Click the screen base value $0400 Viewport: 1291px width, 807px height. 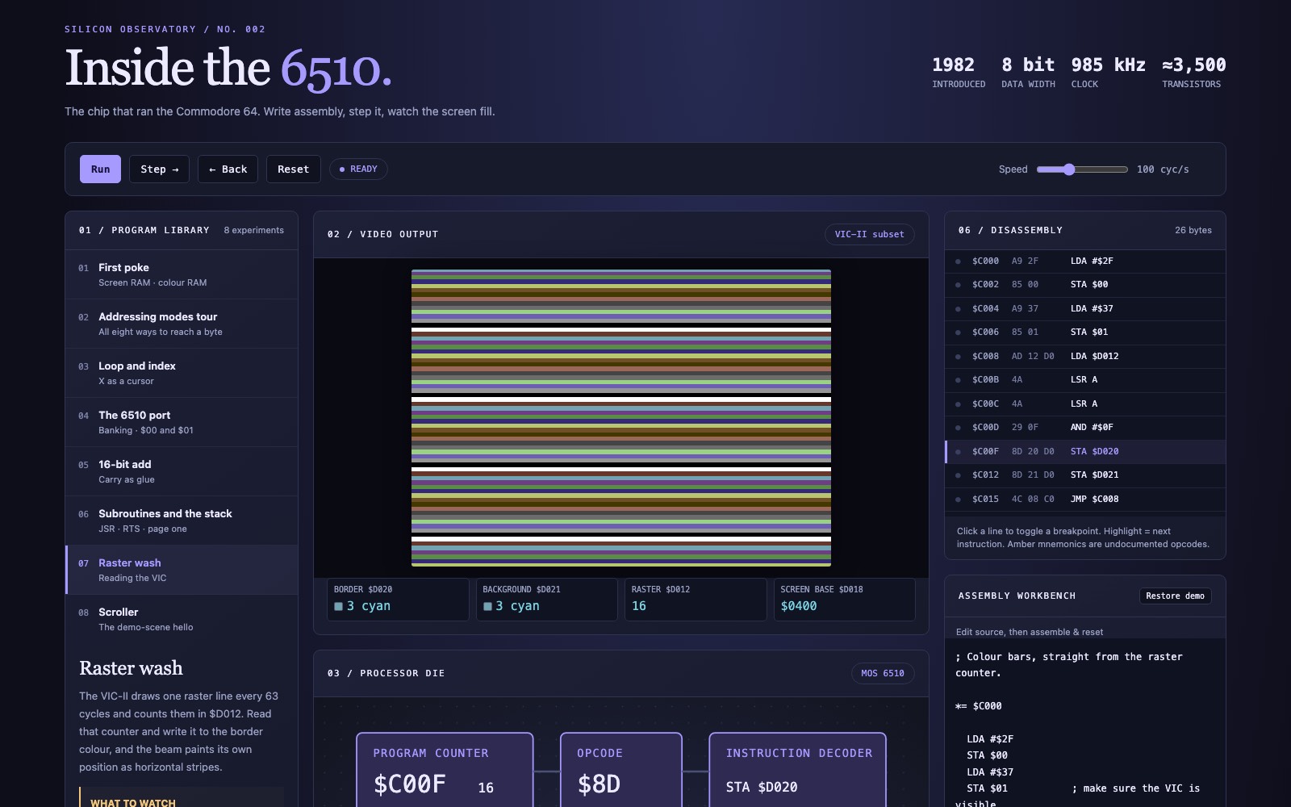799,606
